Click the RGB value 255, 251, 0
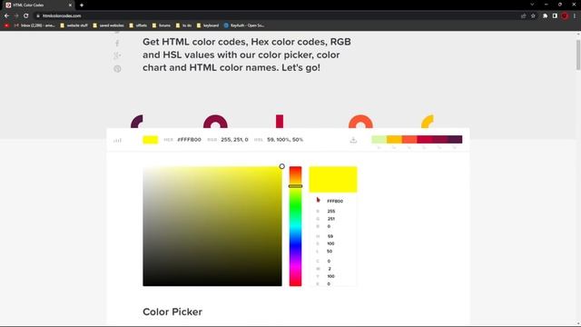Viewport: 581px width, 327px height. click(234, 140)
